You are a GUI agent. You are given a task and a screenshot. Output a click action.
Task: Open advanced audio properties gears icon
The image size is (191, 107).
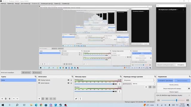76,99
